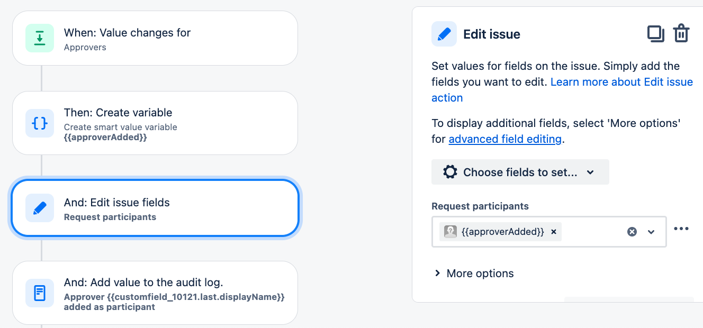Clear the Request participants field

632,231
